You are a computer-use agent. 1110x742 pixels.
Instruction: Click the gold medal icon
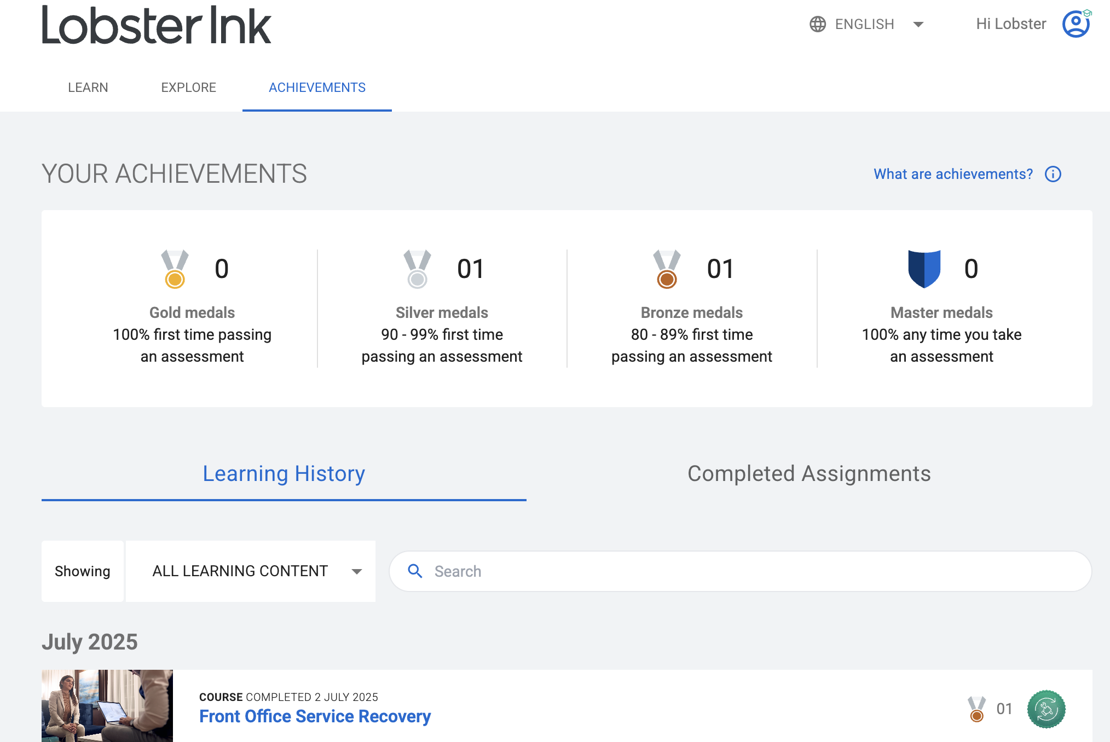tap(175, 269)
